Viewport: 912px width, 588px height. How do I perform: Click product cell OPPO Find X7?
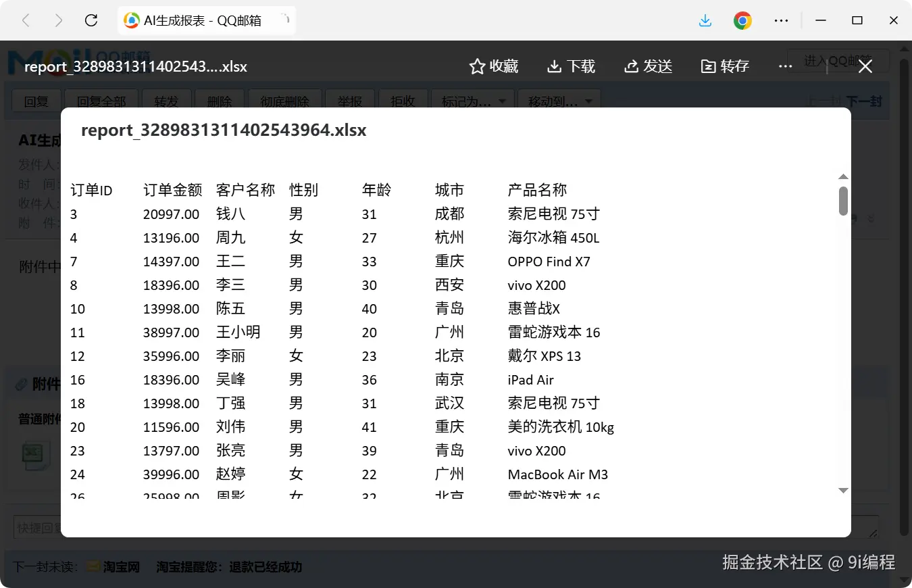pos(549,262)
